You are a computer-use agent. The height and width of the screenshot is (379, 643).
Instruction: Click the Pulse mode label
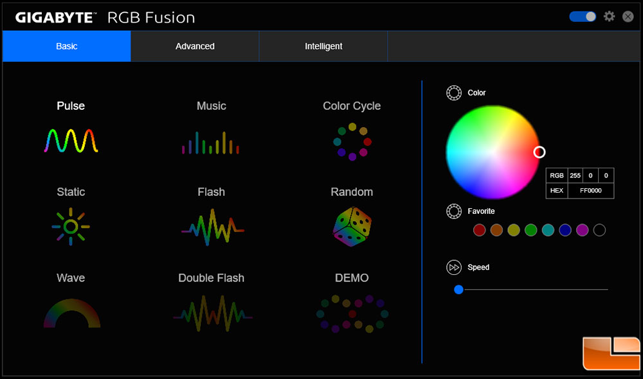click(71, 106)
